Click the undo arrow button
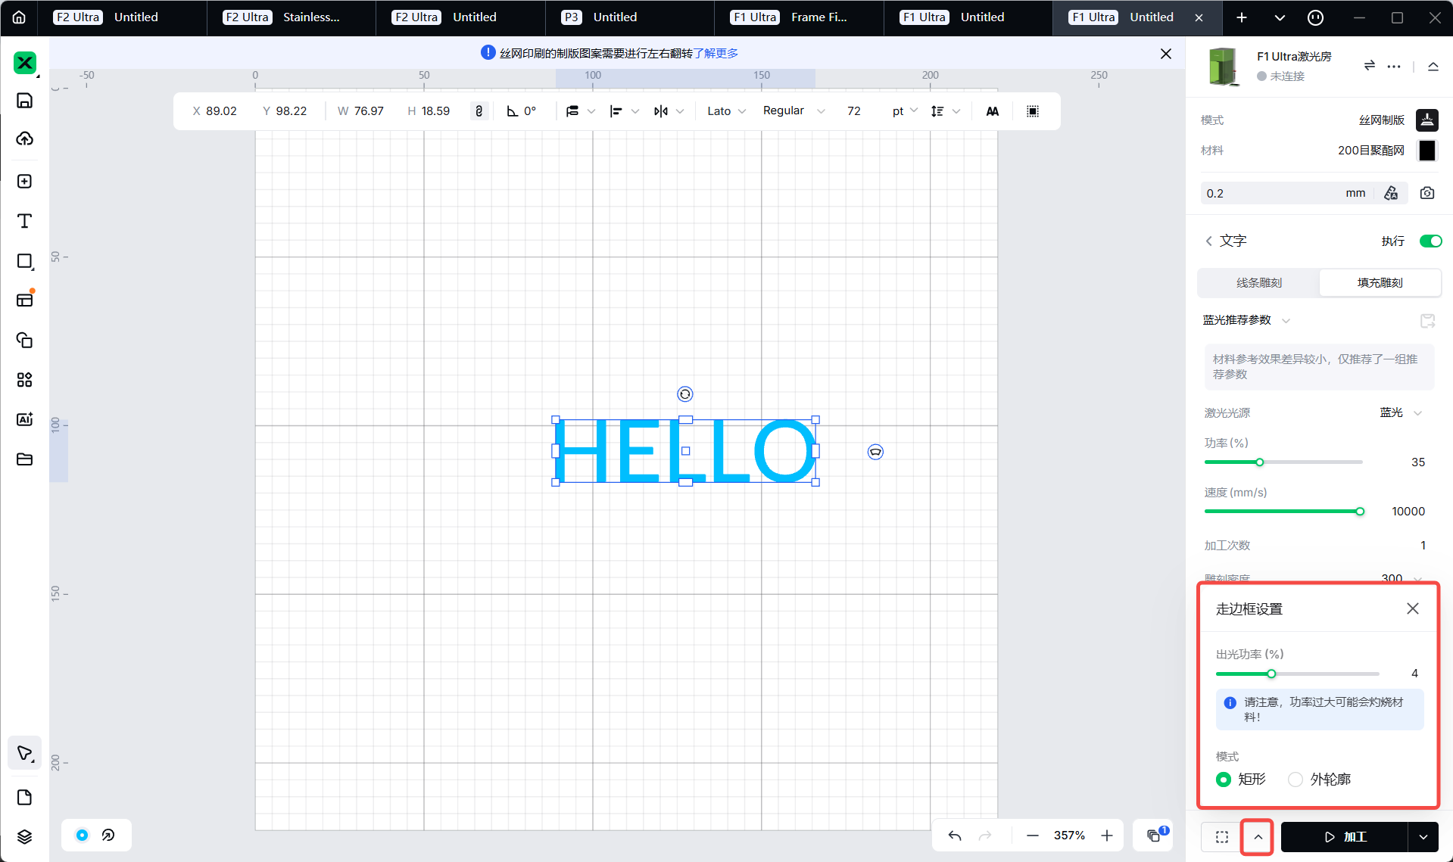The width and height of the screenshot is (1453, 862). pyautogui.click(x=955, y=836)
